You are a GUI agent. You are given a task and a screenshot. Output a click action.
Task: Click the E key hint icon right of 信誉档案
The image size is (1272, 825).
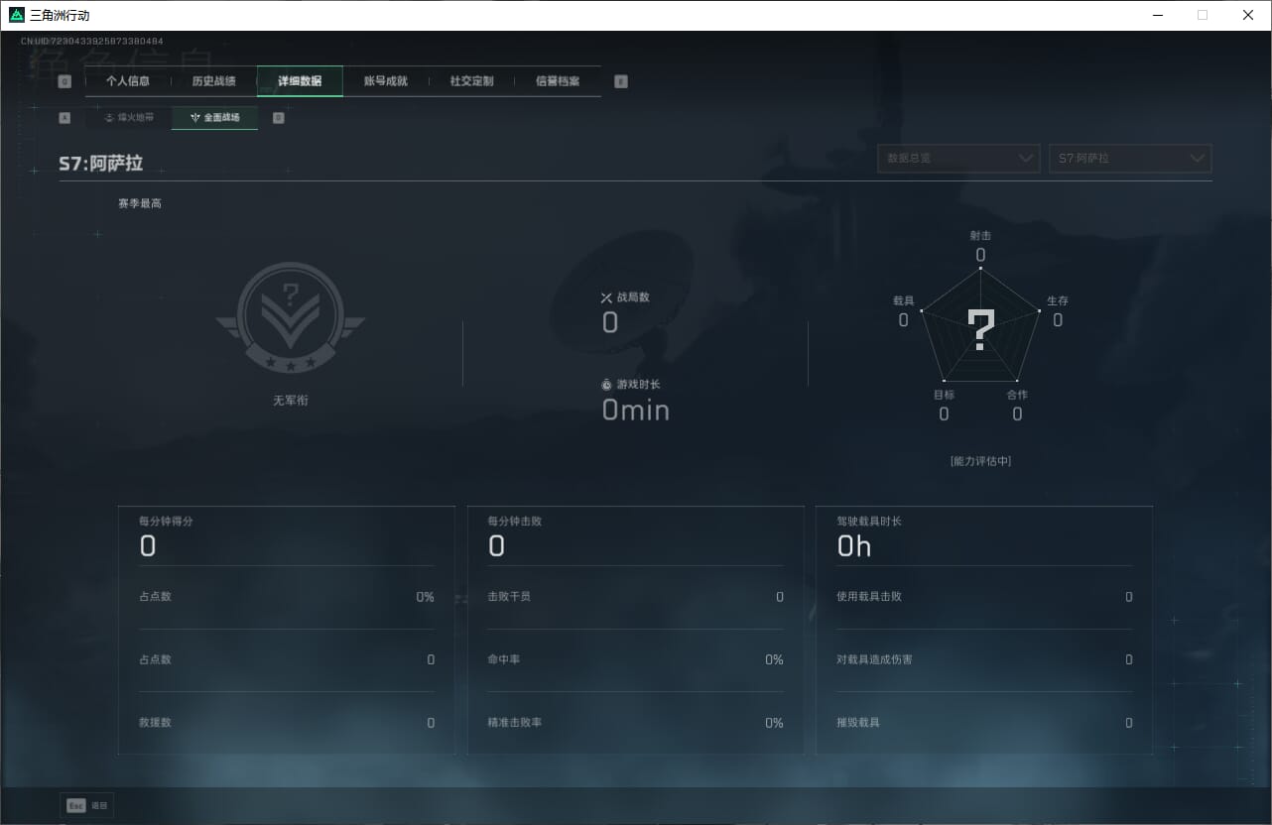click(x=621, y=82)
